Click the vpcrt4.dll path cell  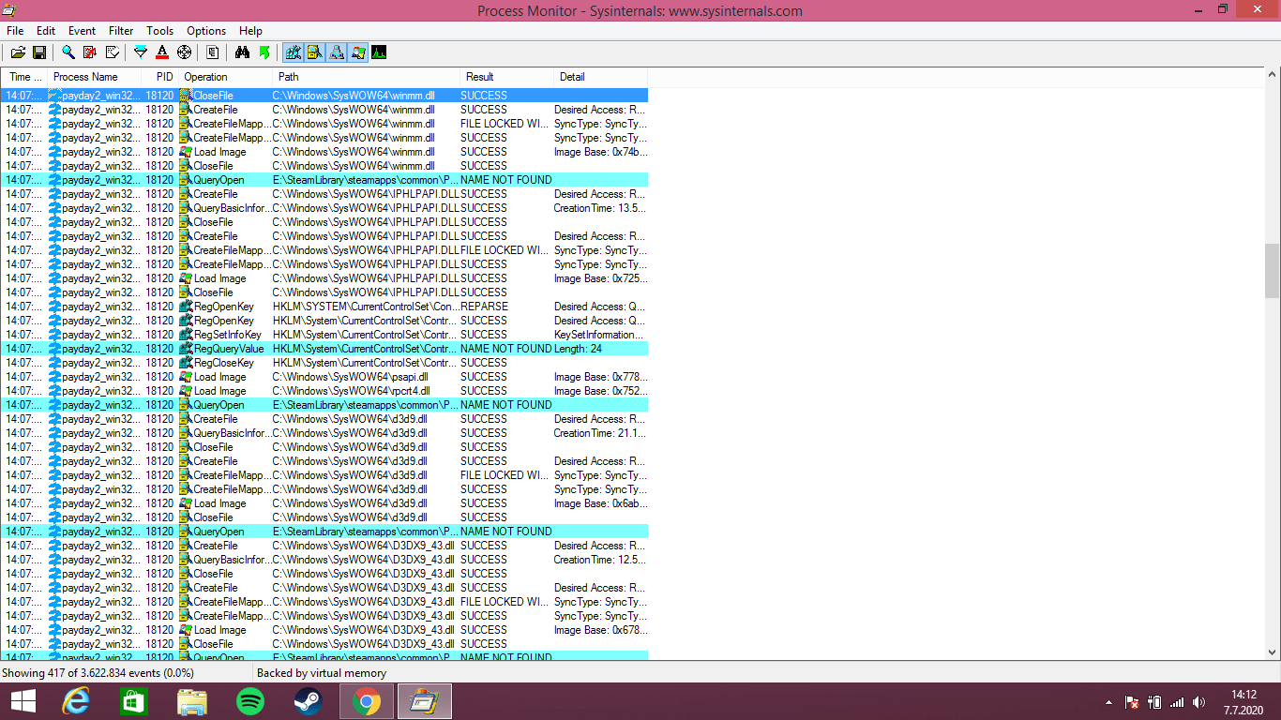coord(351,391)
